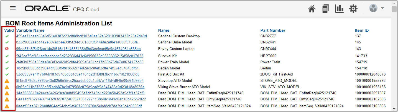Select item ID 137
This screenshot has width=398, height=112.
pos(358,36)
